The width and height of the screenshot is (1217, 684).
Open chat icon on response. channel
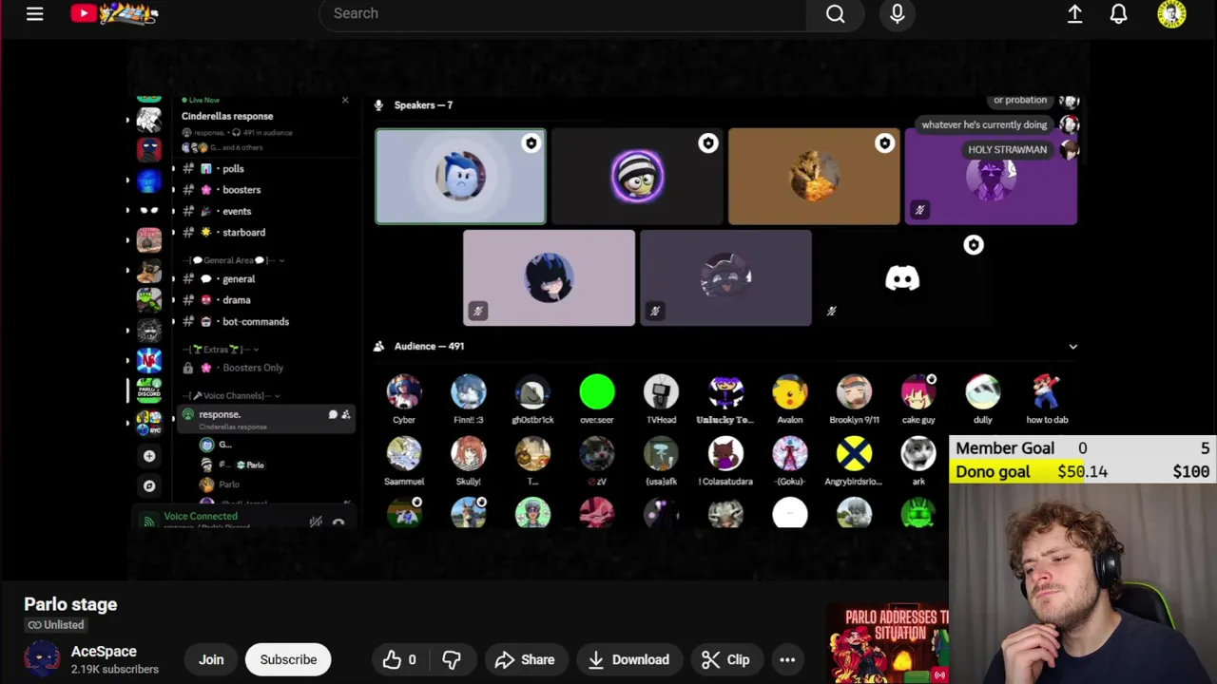[332, 414]
